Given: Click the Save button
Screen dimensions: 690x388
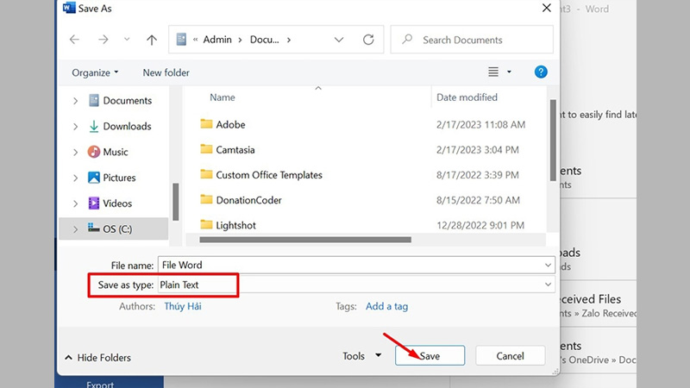Looking at the screenshot, I should pos(430,355).
